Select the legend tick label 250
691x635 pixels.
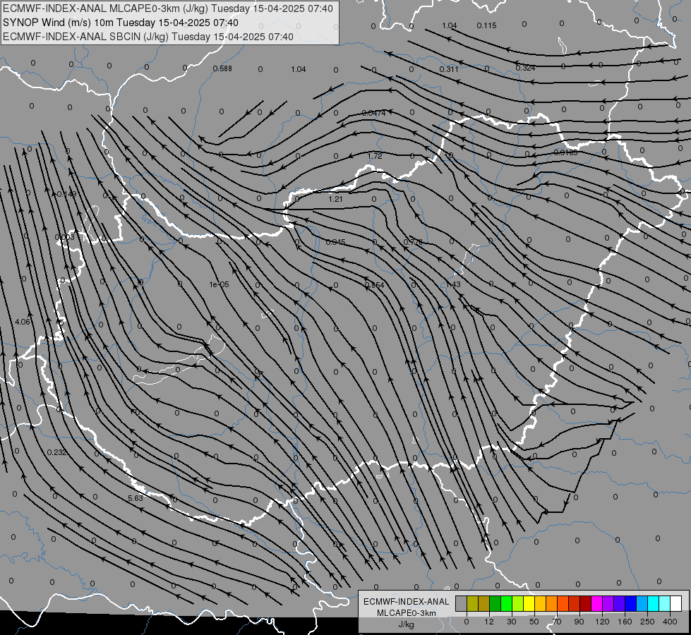coord(647,622)
